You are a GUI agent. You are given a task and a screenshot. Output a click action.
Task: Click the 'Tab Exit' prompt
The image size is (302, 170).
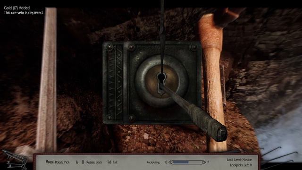pos(112,162)
